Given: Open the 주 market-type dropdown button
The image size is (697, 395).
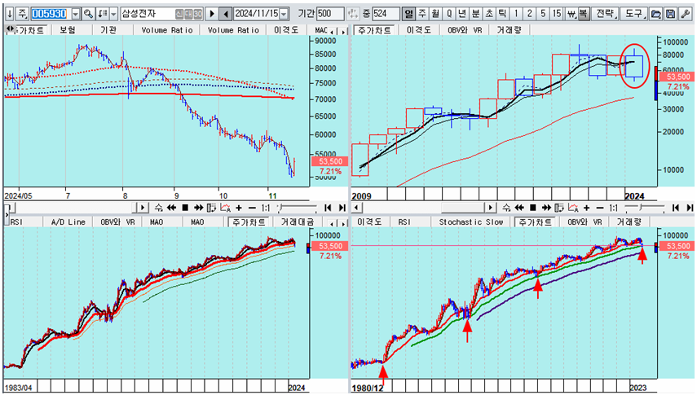Looking at the screenshot, I should (23, 14).
